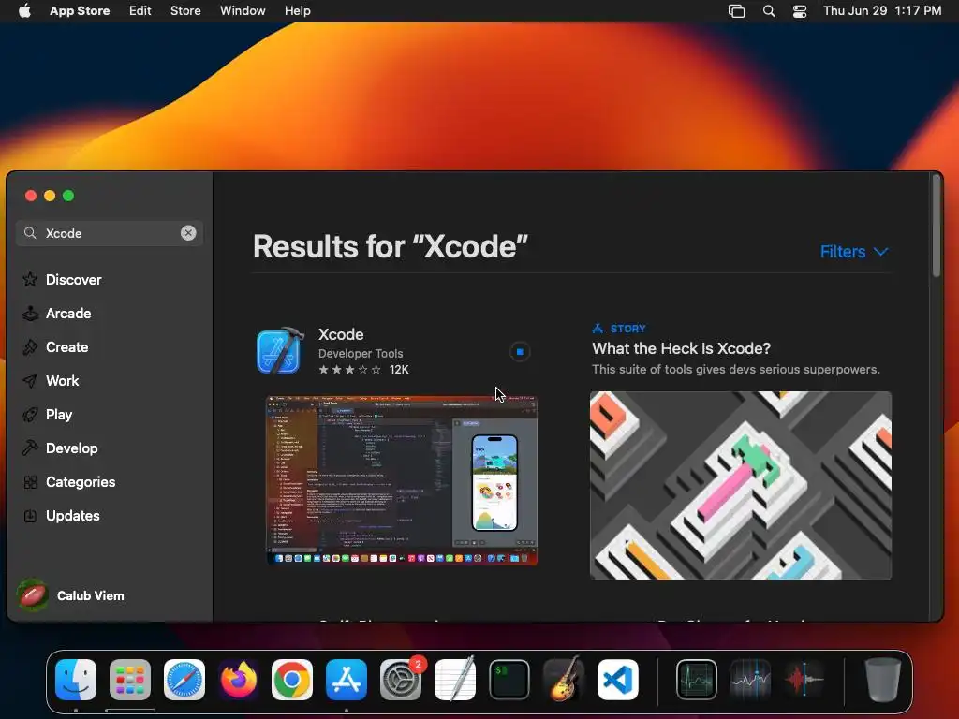The height and width of the screenshot is (719, 959).
Task: Launch Safari from the Dock
Action: tap(184, 680)
